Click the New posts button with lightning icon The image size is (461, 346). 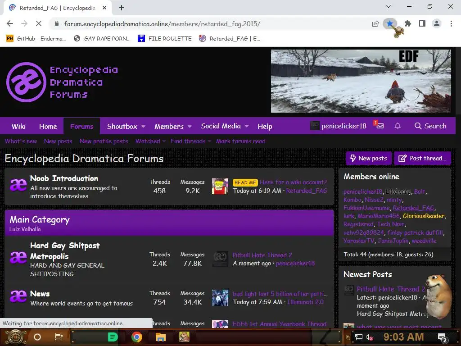point(369,158)
